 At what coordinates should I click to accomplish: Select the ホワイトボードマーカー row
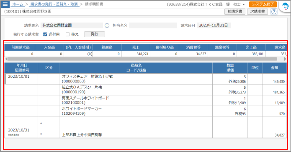[x=146, y=111]
